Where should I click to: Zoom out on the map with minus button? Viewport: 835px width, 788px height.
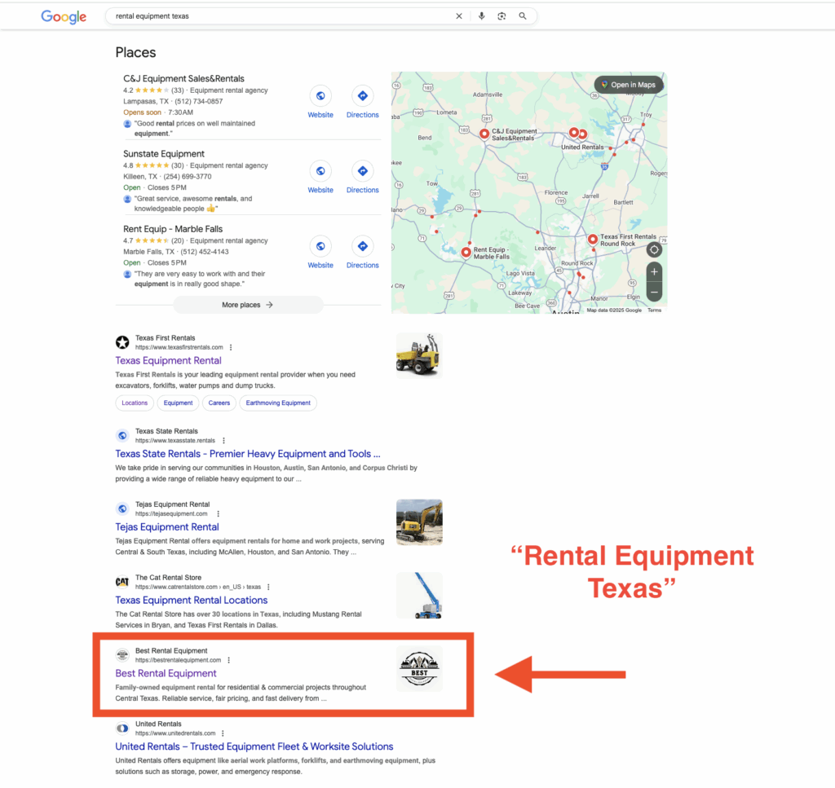(654, 292)
